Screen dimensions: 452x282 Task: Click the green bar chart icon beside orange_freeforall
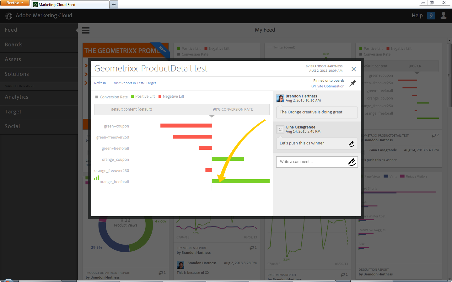(97, 178)
